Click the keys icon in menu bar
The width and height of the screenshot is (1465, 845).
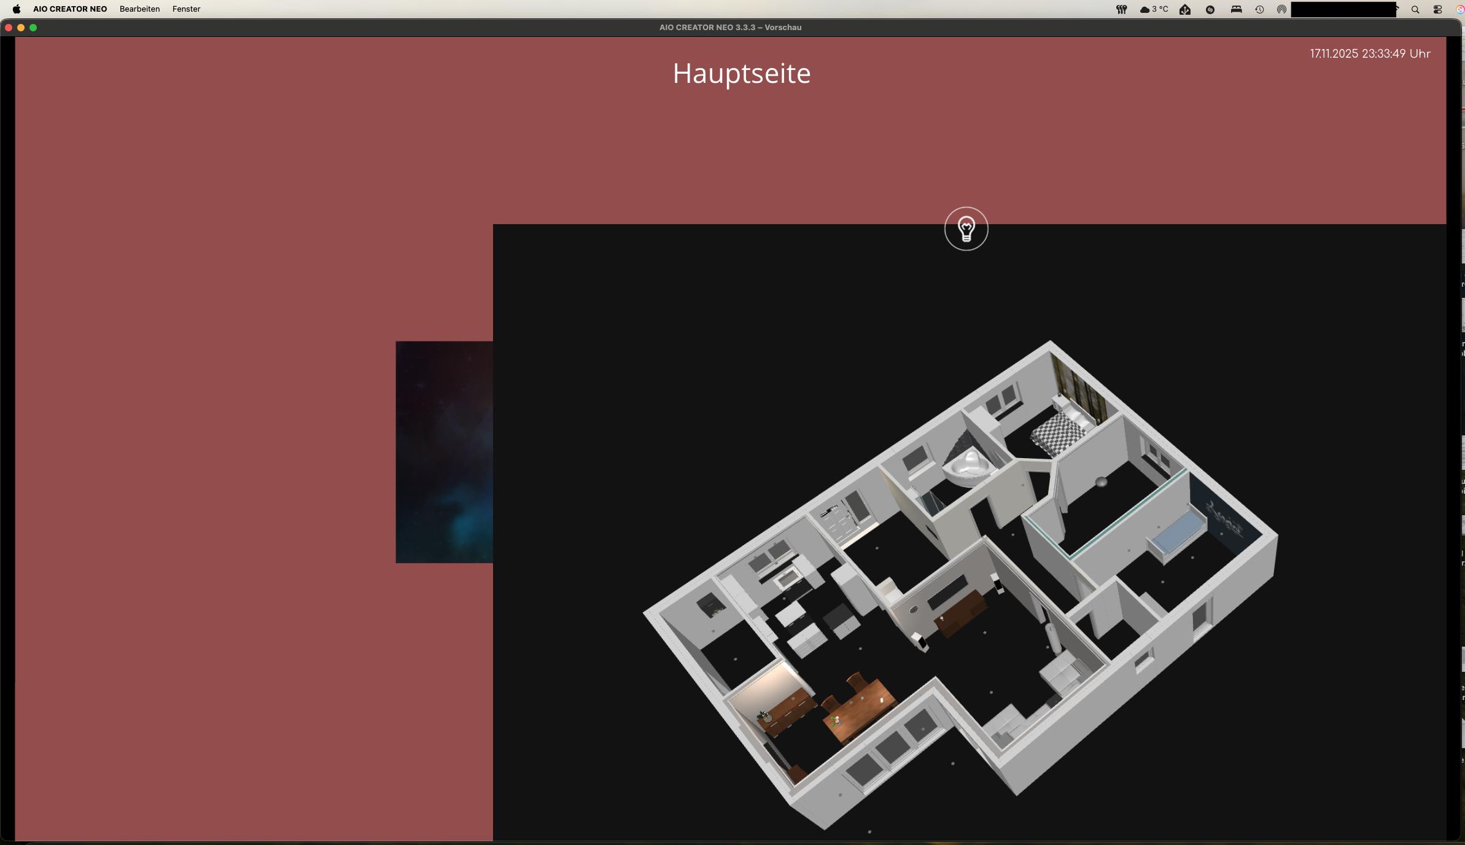coord(1121,9)
